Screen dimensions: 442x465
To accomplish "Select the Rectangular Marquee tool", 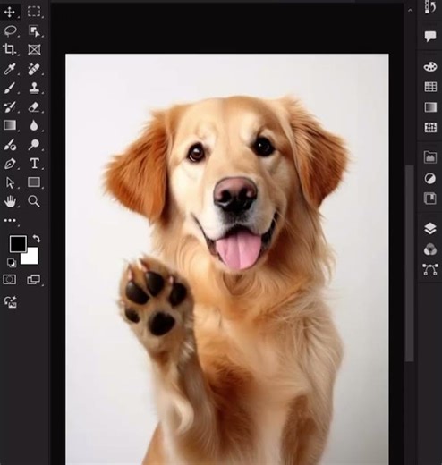I will point(34,12).
